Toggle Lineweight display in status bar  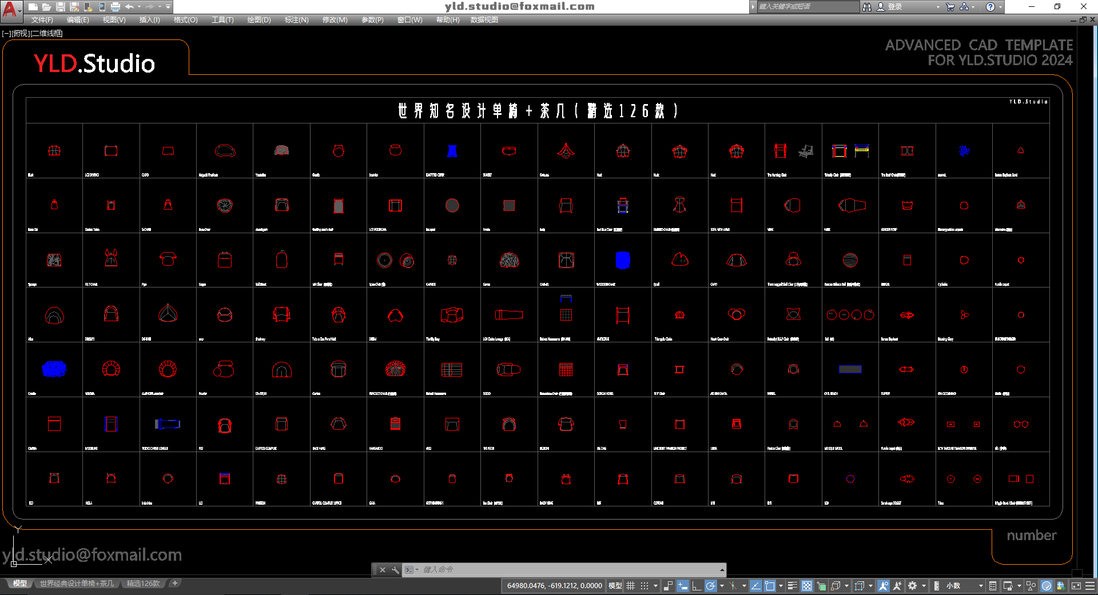coord(793,586)
